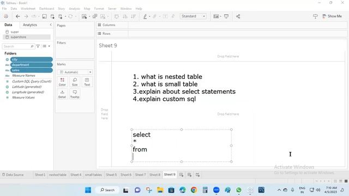Switch to the Data tab

pyautogui.click(x=8, y=25)
